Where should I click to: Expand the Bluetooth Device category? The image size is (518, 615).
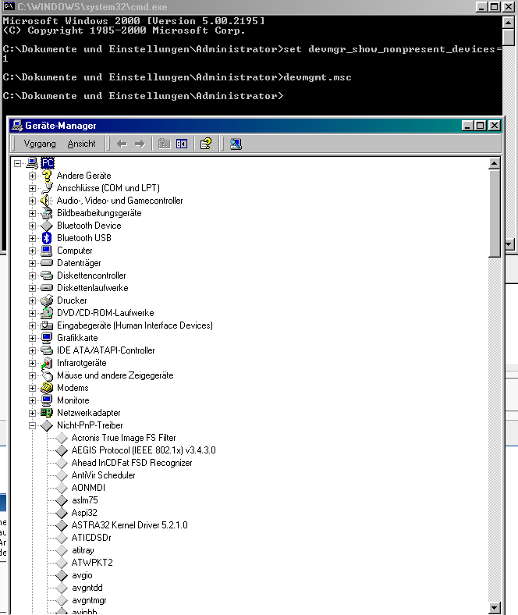(33, 226)
